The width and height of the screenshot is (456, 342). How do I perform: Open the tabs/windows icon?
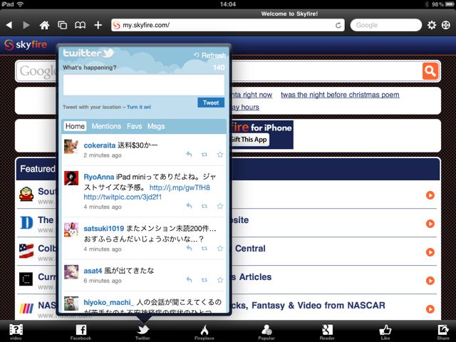(x=62, y=26)
